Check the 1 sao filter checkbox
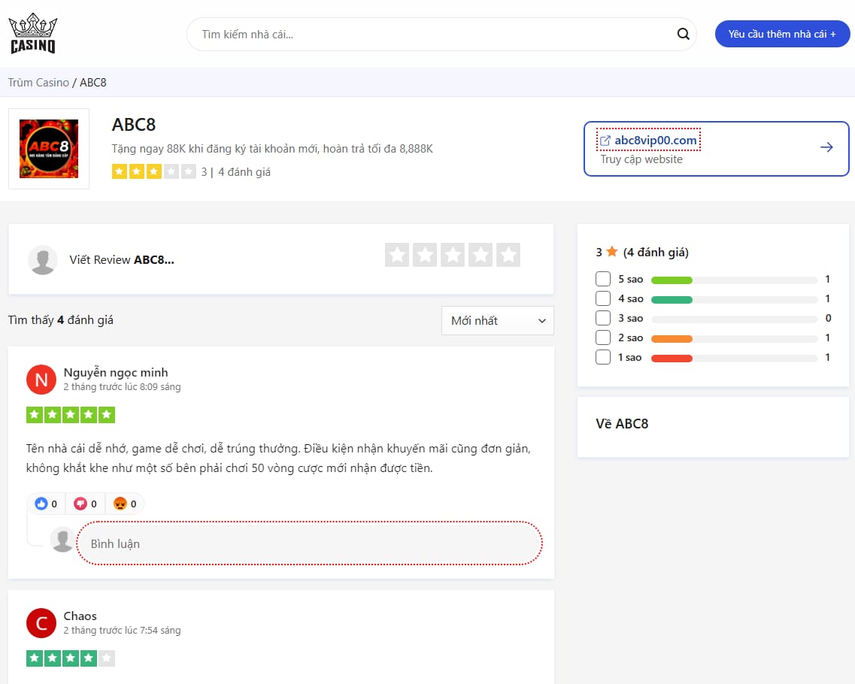 pyautogui.click(x=603, y=357)
